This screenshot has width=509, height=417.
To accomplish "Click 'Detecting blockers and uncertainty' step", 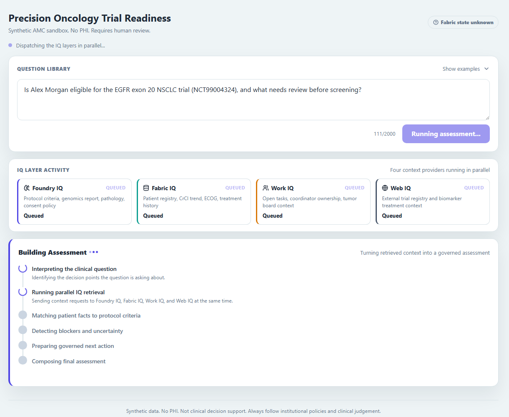I will tap(78, 331).
